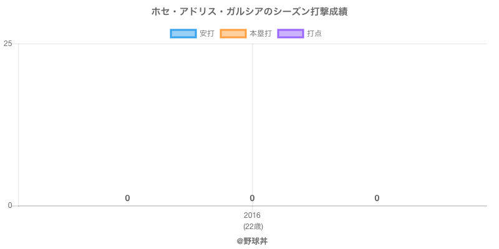Click the vertical y-axis line at left
The image size is (499, 249).
[19, 125]
